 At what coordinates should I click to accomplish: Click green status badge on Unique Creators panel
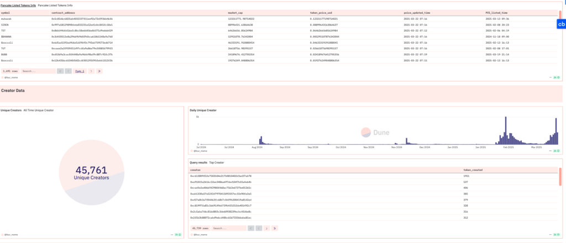click(177, 235)
